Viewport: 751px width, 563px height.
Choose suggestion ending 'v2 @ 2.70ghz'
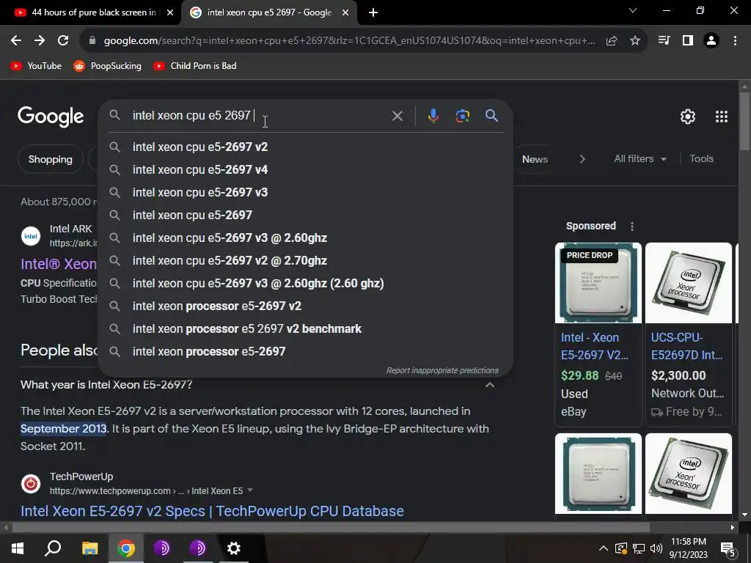305,261
